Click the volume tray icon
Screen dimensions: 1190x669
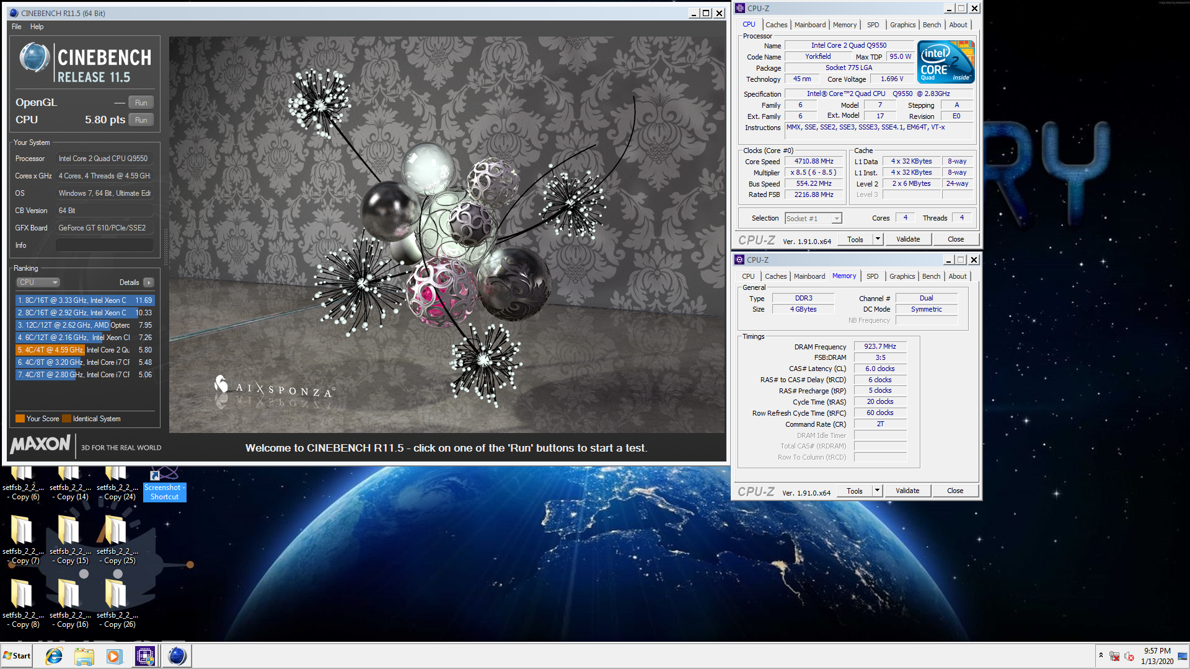click(1129, 656)
